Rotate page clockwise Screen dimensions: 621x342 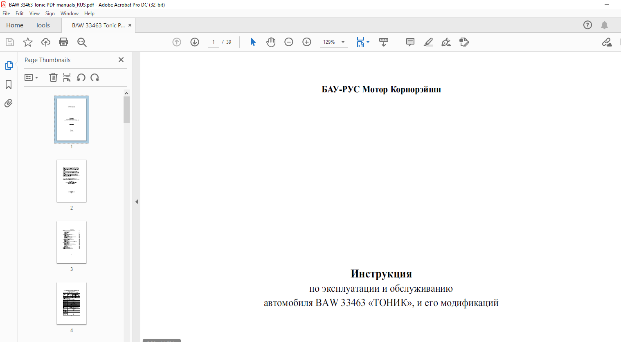tap(95, 77)
